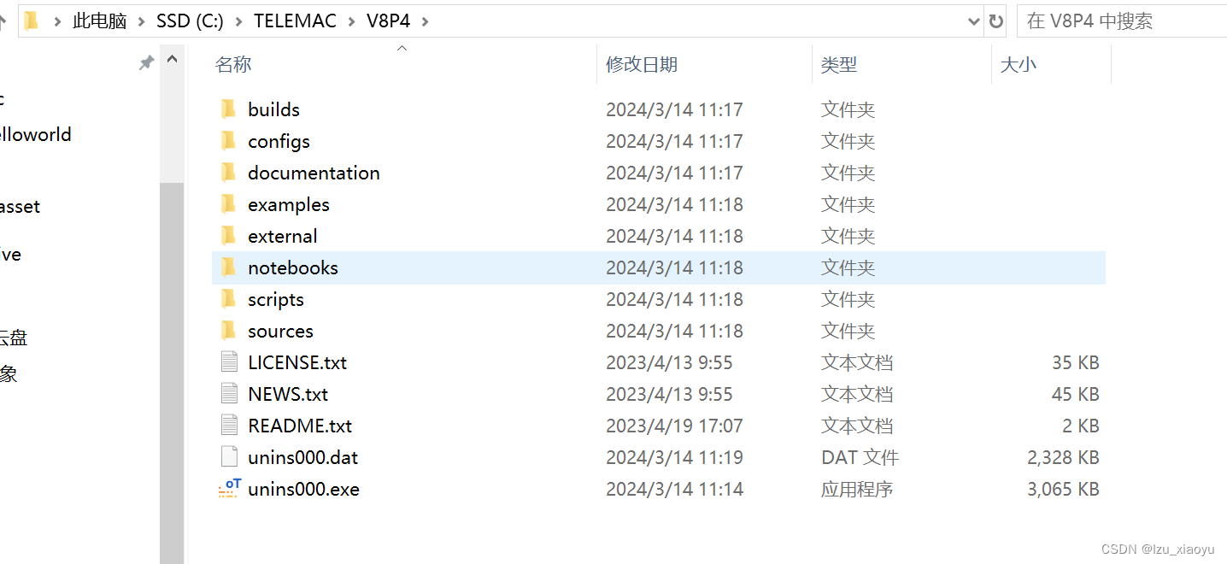
Task: Click the sort chevron above the 名称 column
Action: [x=402, y=49]
